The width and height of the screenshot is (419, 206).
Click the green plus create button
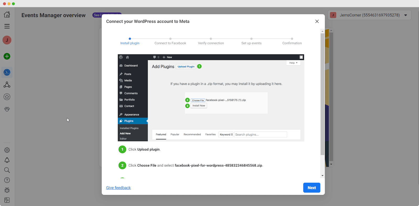[x=7, y=56]
